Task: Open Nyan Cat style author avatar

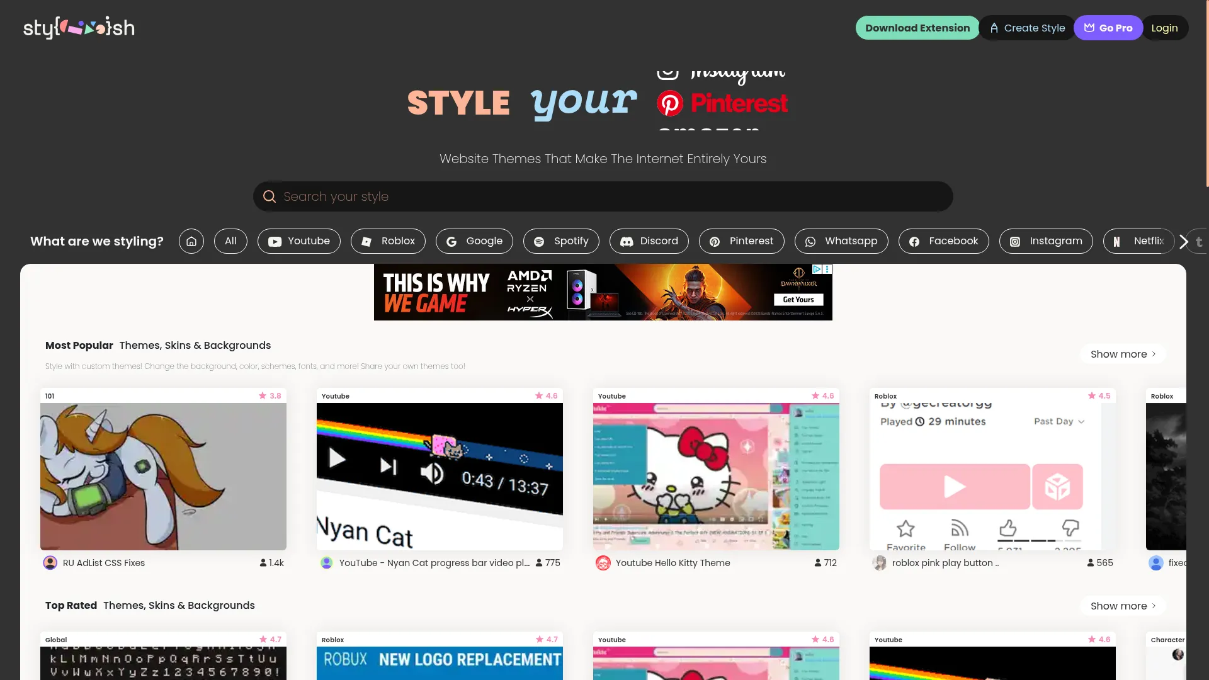Action: point(326,563)
